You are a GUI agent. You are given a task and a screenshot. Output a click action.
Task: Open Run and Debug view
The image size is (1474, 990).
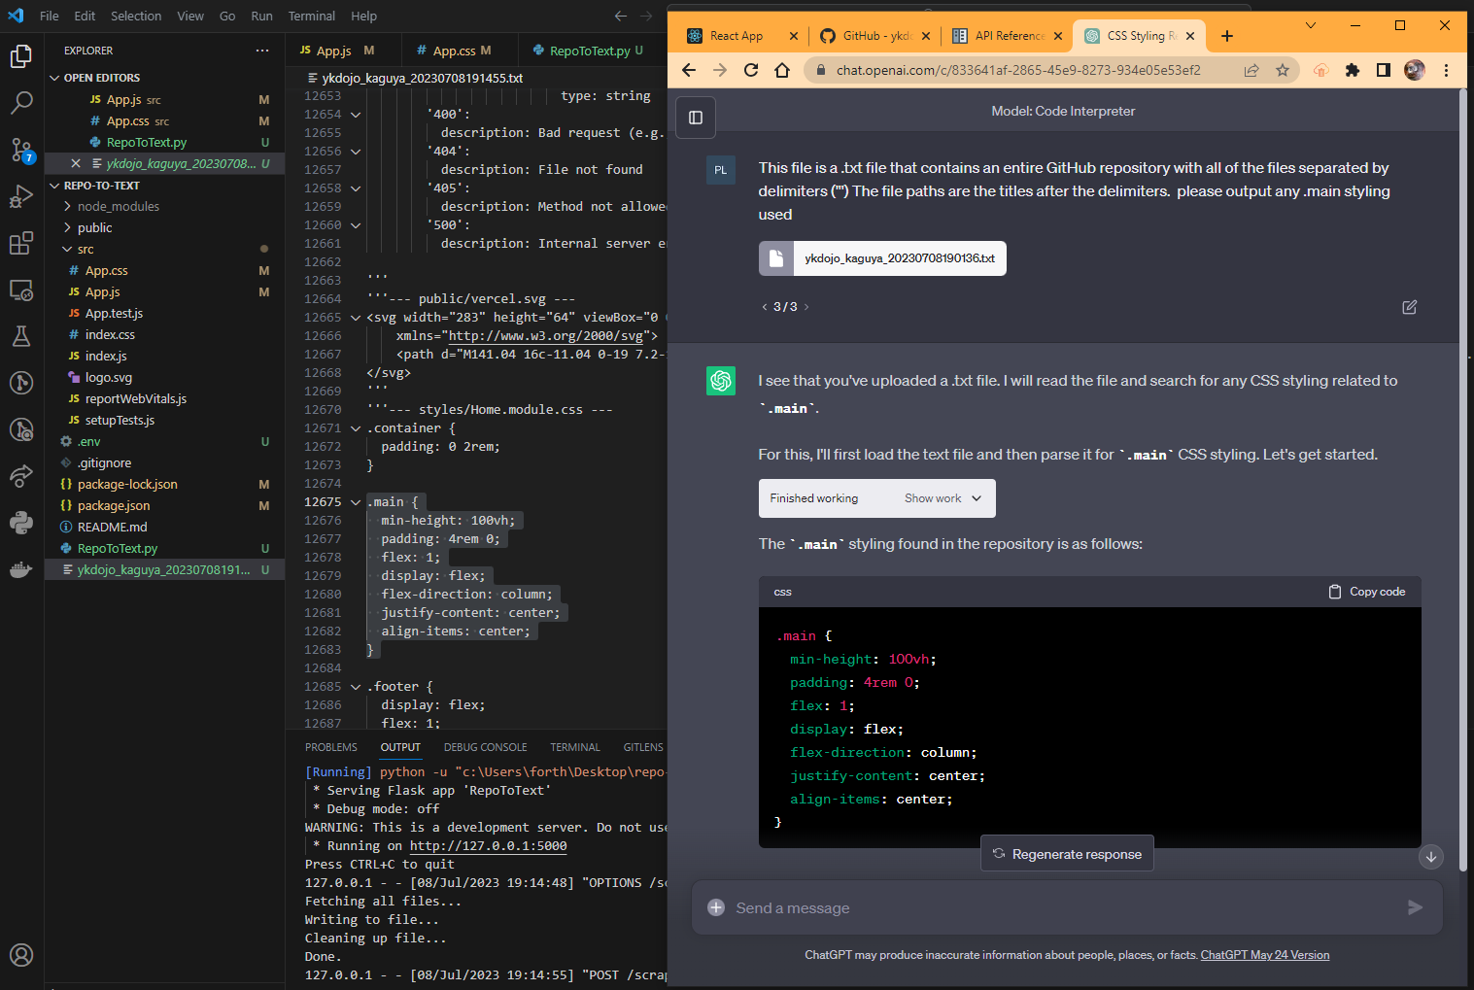point(21,196)
